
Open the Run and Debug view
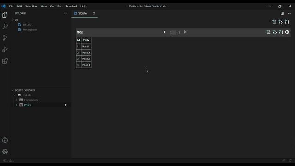click(x=5, y=49)
